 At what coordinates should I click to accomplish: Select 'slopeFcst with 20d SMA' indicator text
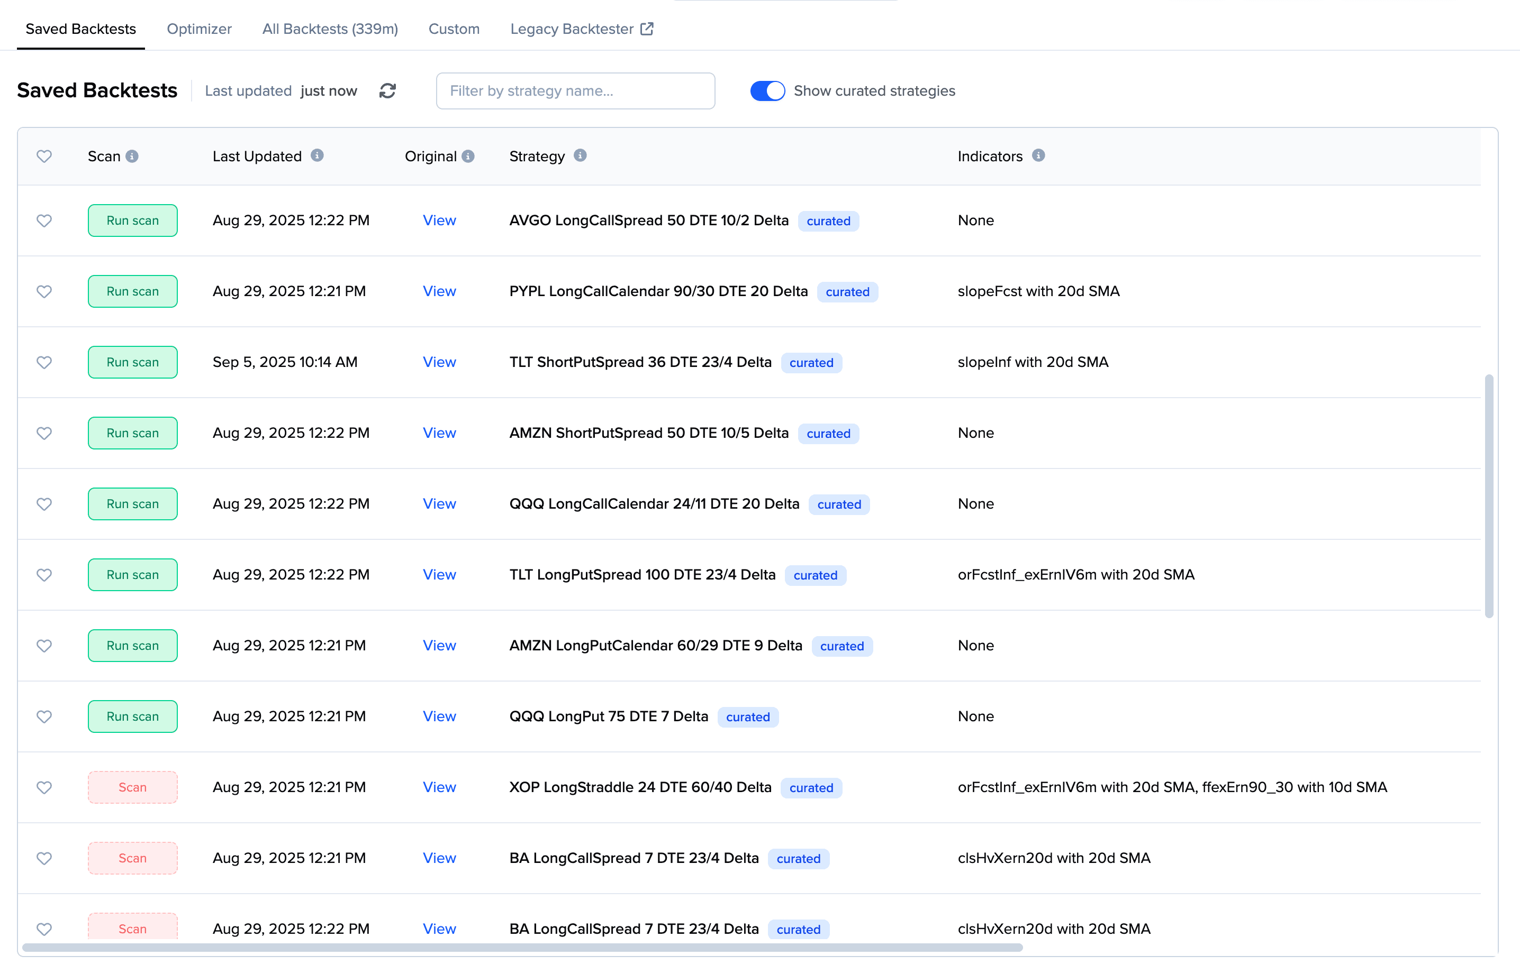[x=1039, y=291]
